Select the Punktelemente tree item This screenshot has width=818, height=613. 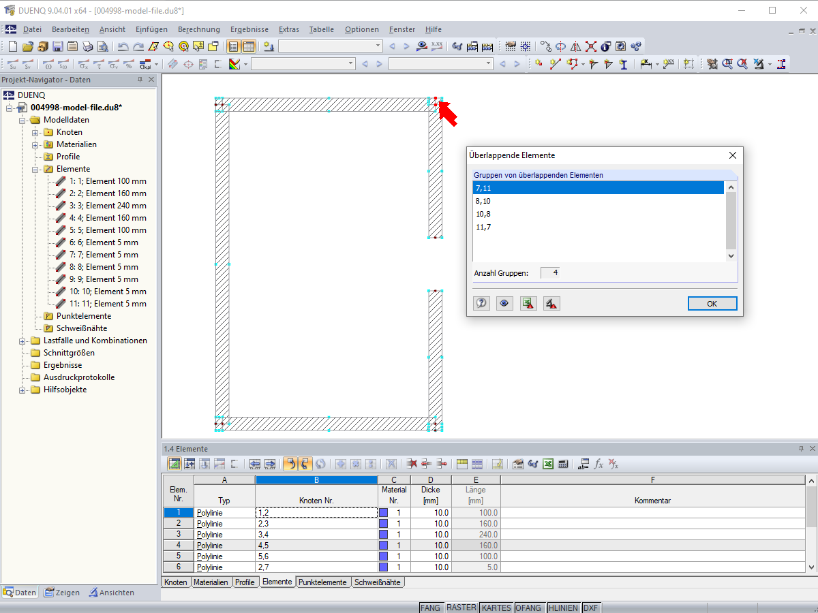84,316
